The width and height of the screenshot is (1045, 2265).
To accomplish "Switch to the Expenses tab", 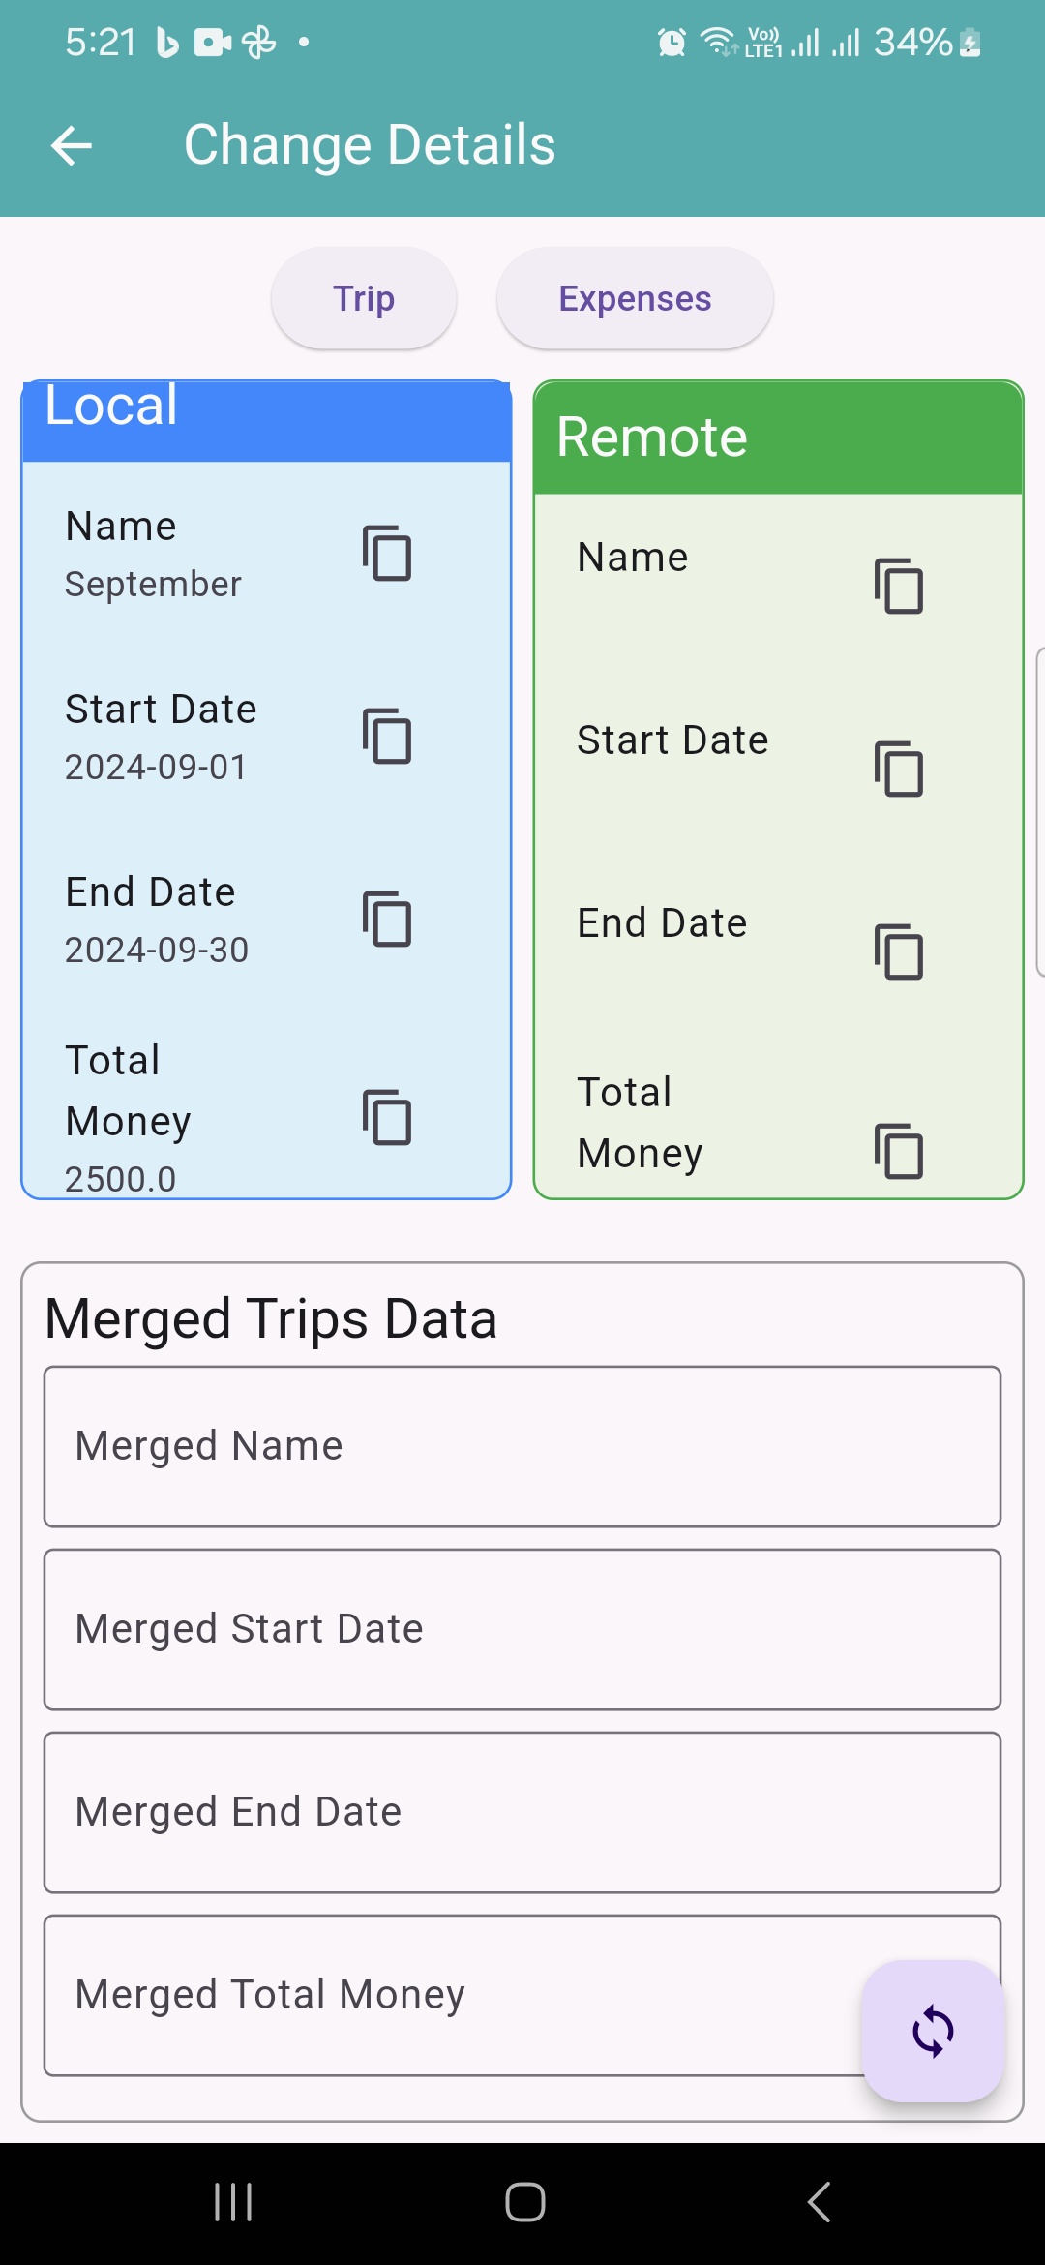I will coord(635,299).
